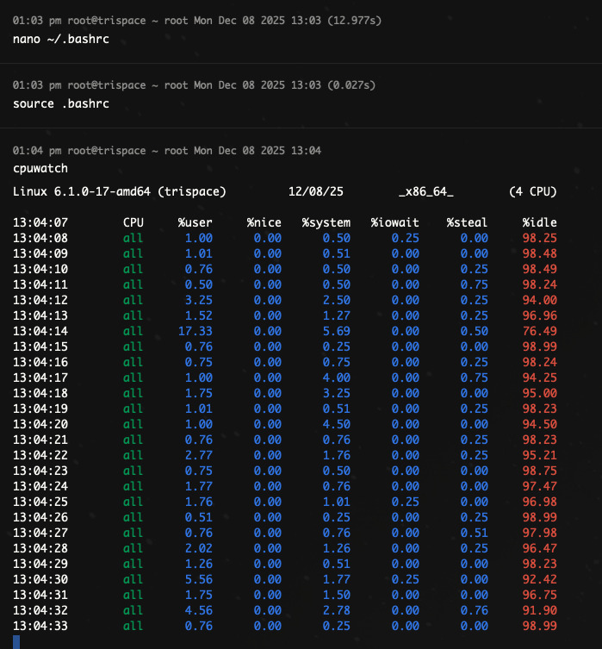Click the 'CPU' column header
The width and height of the screenshot is (602, 649).
(x=133, y=222)
